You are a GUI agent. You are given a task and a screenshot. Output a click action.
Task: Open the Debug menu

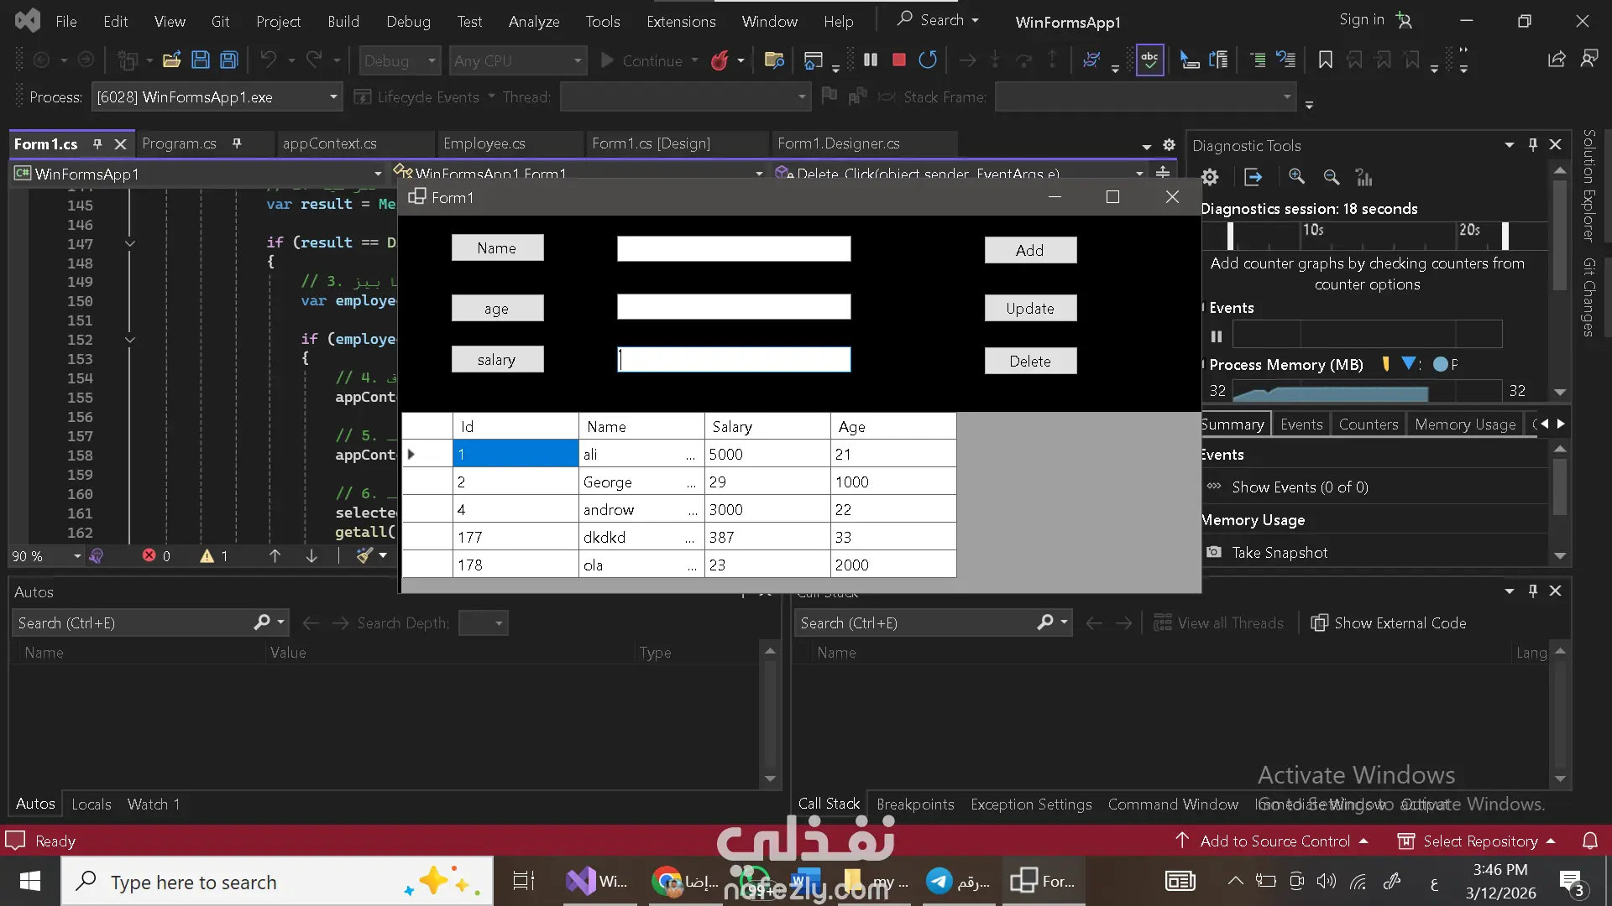coord(408,21)
